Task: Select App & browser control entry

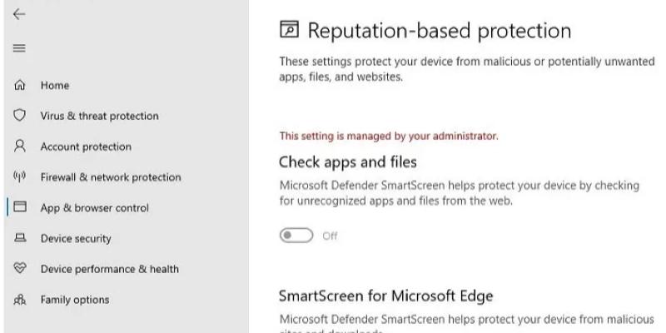Action: (94, 207)
